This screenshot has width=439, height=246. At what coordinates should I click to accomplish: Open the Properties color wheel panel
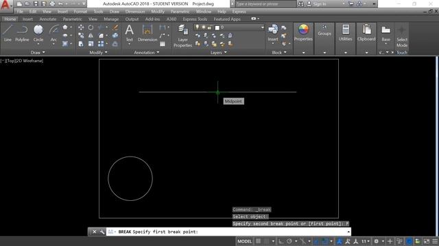point(303,32)
